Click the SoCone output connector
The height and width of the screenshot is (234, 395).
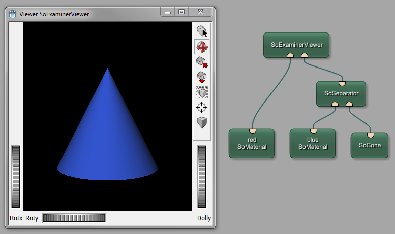(371, 135)
